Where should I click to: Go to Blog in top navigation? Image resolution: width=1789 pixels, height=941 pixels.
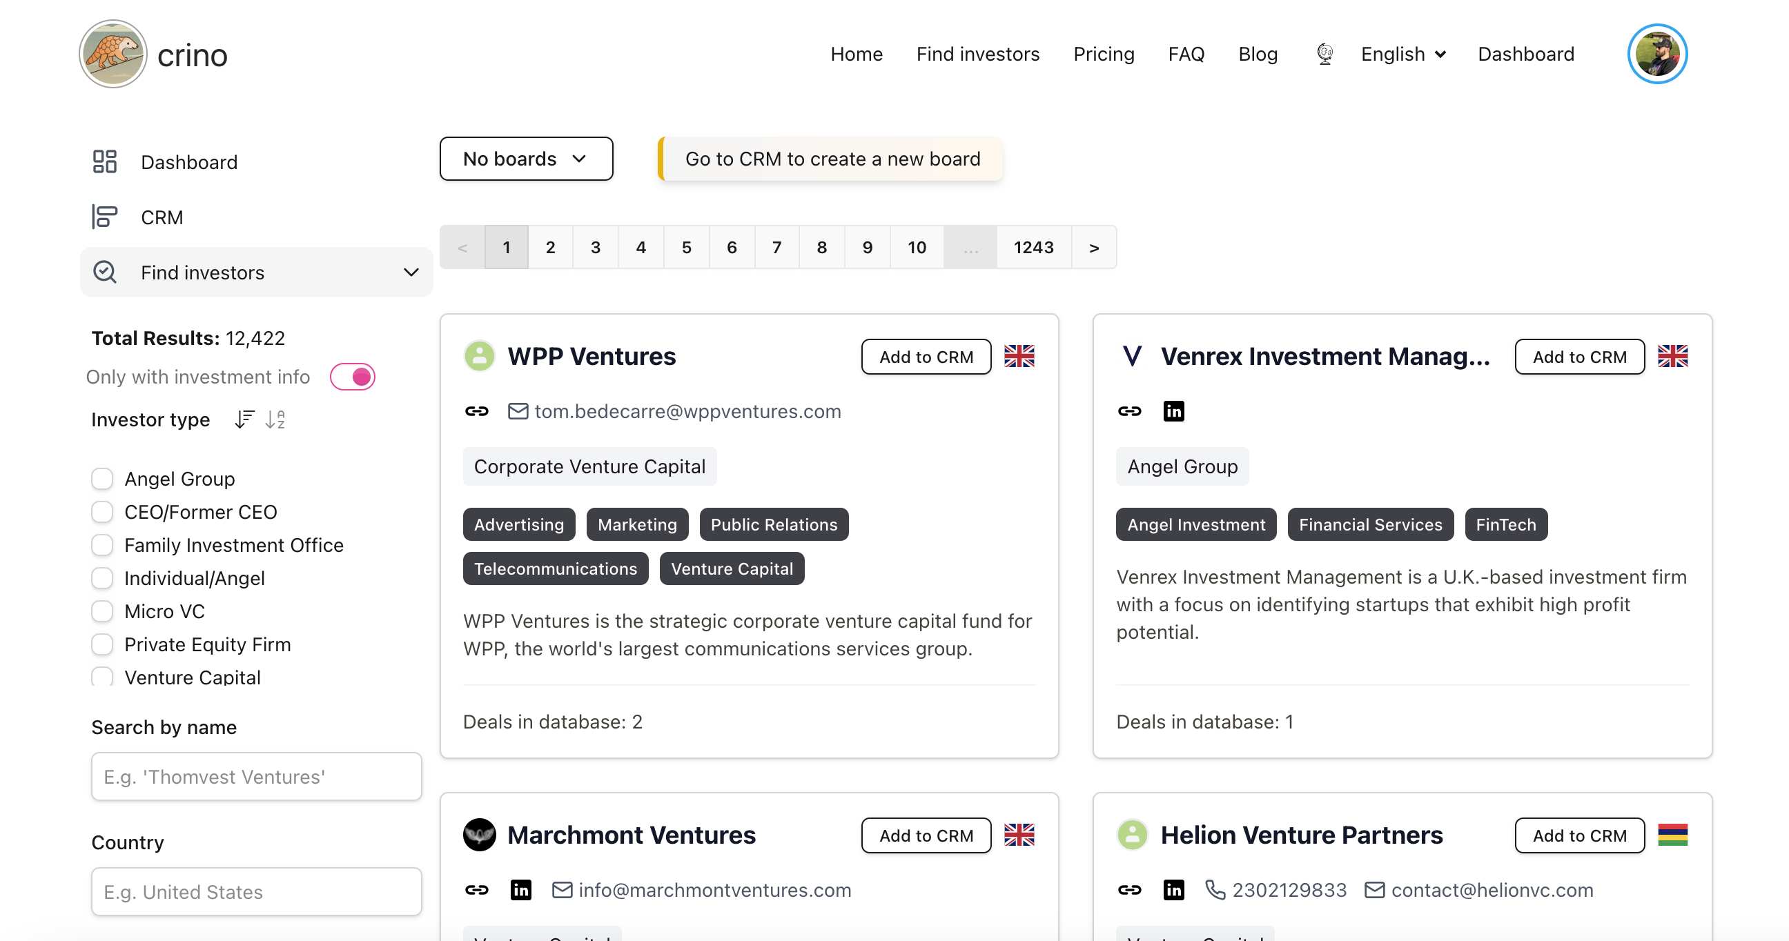[x=1257, y=54]
